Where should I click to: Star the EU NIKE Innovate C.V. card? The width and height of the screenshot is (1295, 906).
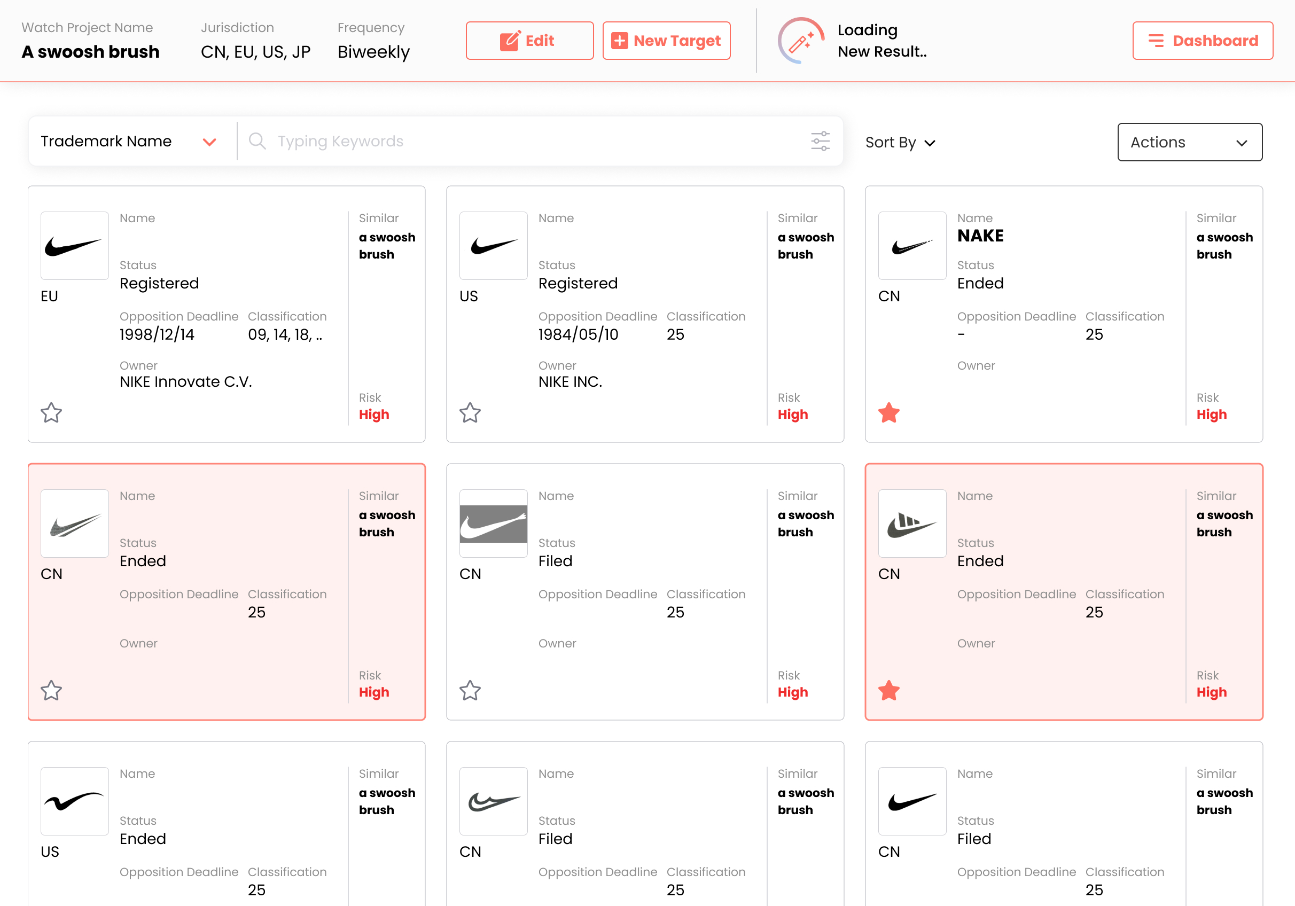tap(51, 412)
